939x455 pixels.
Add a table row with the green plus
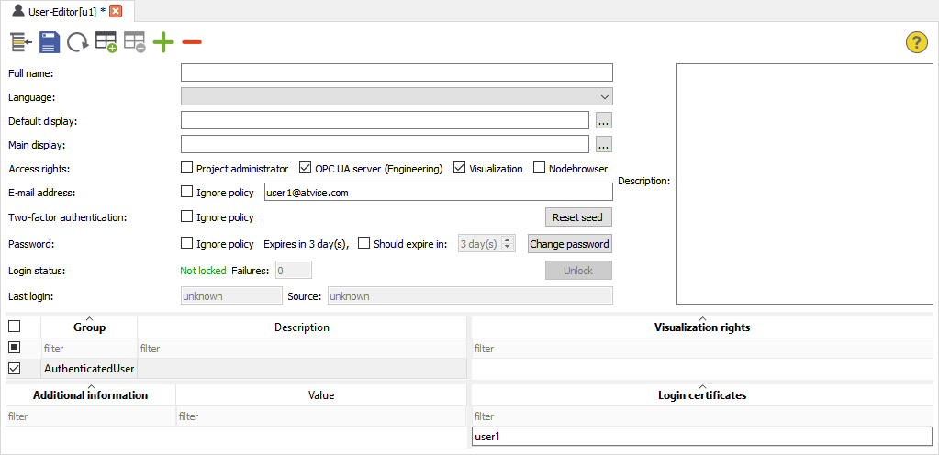106,42
